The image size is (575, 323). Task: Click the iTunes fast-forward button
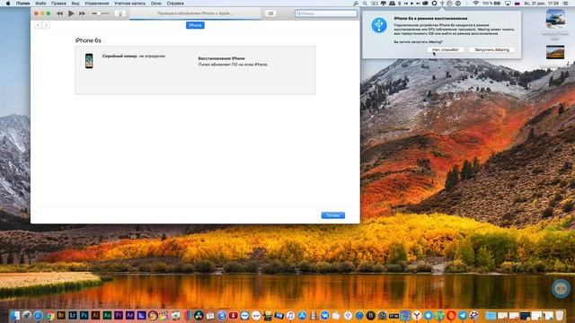coord(82,13)
